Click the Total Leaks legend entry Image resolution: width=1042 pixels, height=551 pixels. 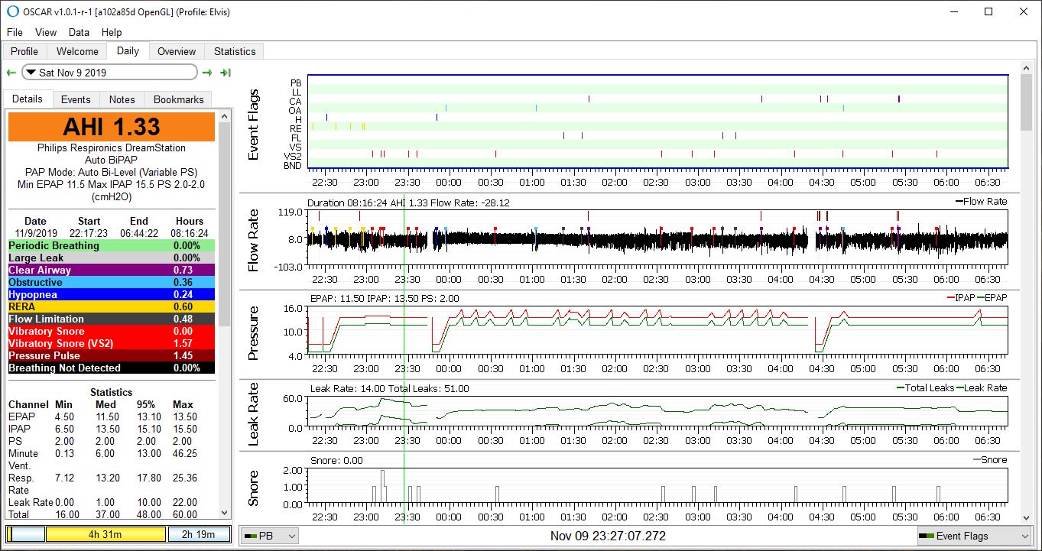point(926,388)
